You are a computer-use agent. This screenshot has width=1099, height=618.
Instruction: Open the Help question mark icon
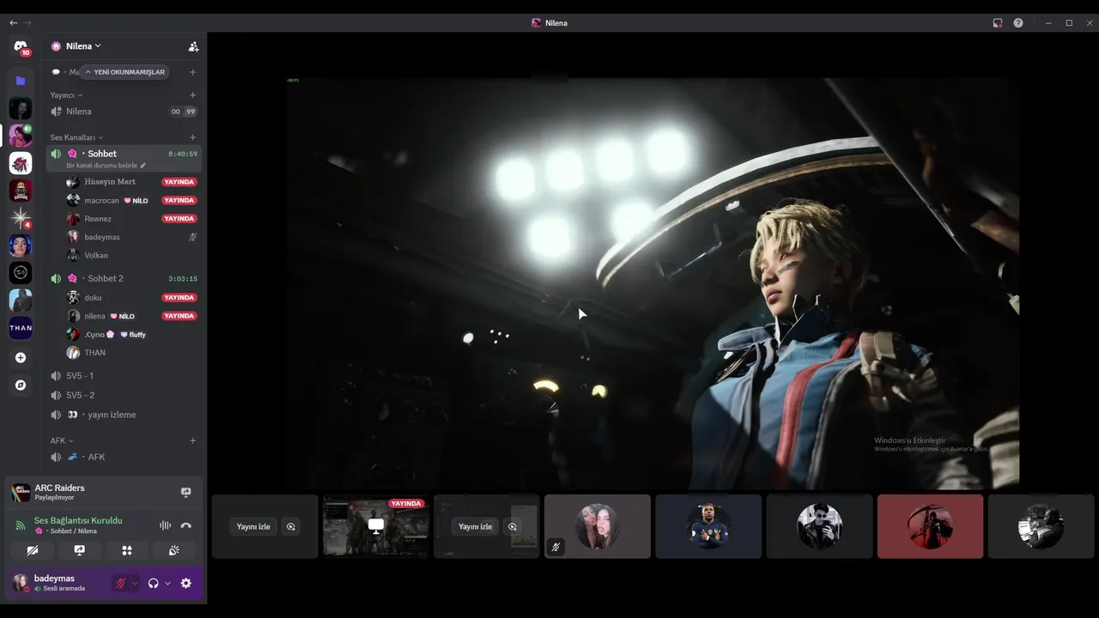[1018, 23]
